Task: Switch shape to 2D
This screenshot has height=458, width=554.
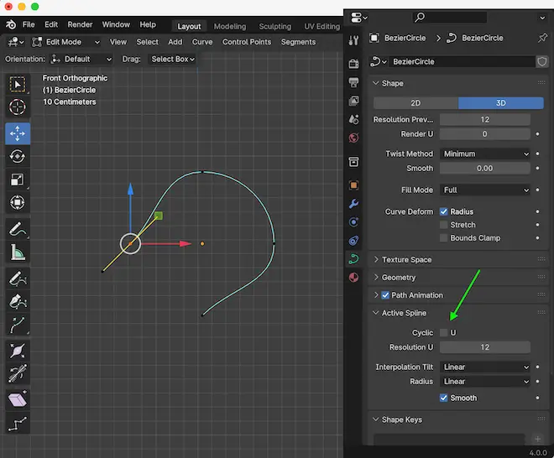Action: (415, 102)
